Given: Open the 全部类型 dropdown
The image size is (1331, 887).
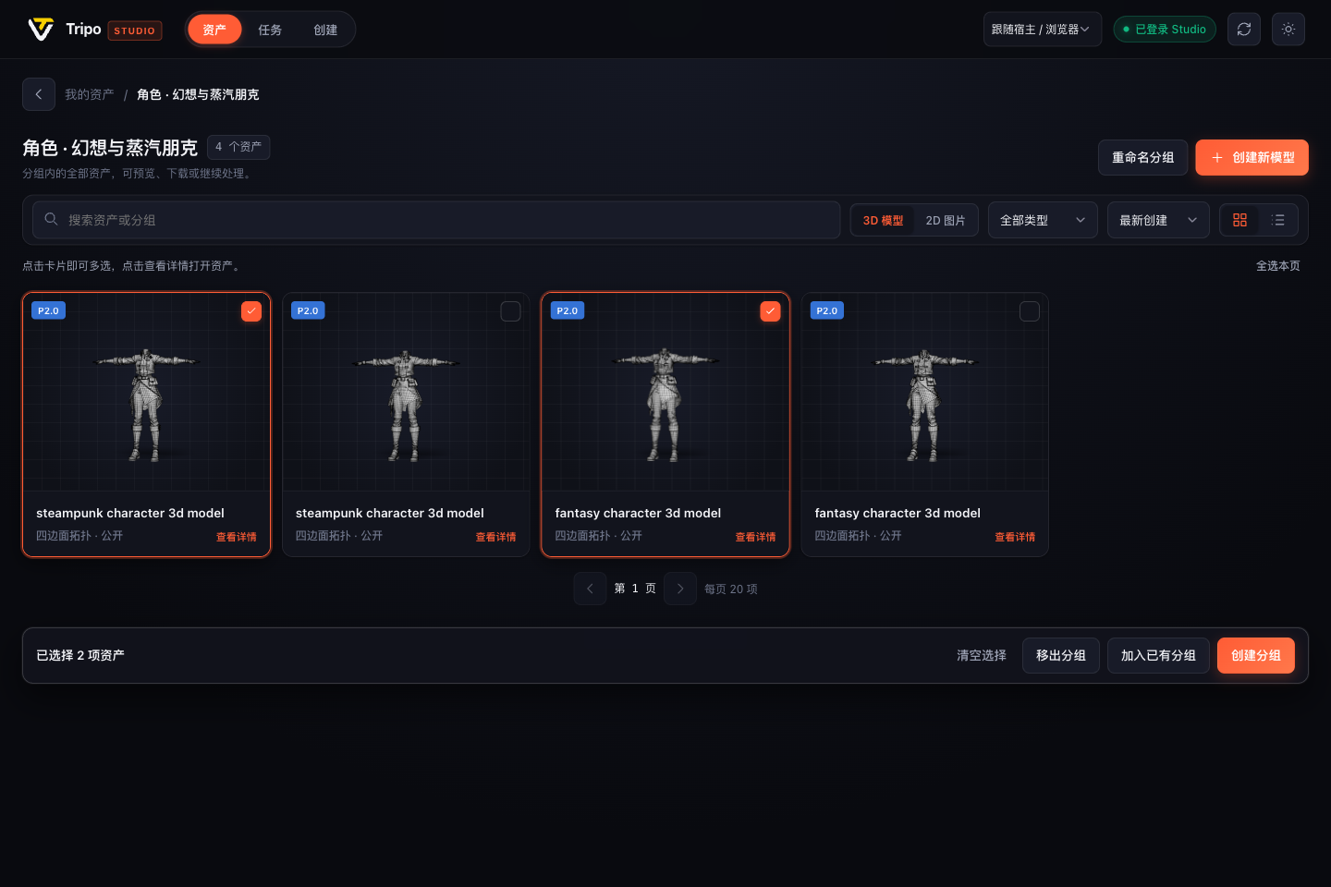Looking at the screenshot, I should tap(1043, 220).
